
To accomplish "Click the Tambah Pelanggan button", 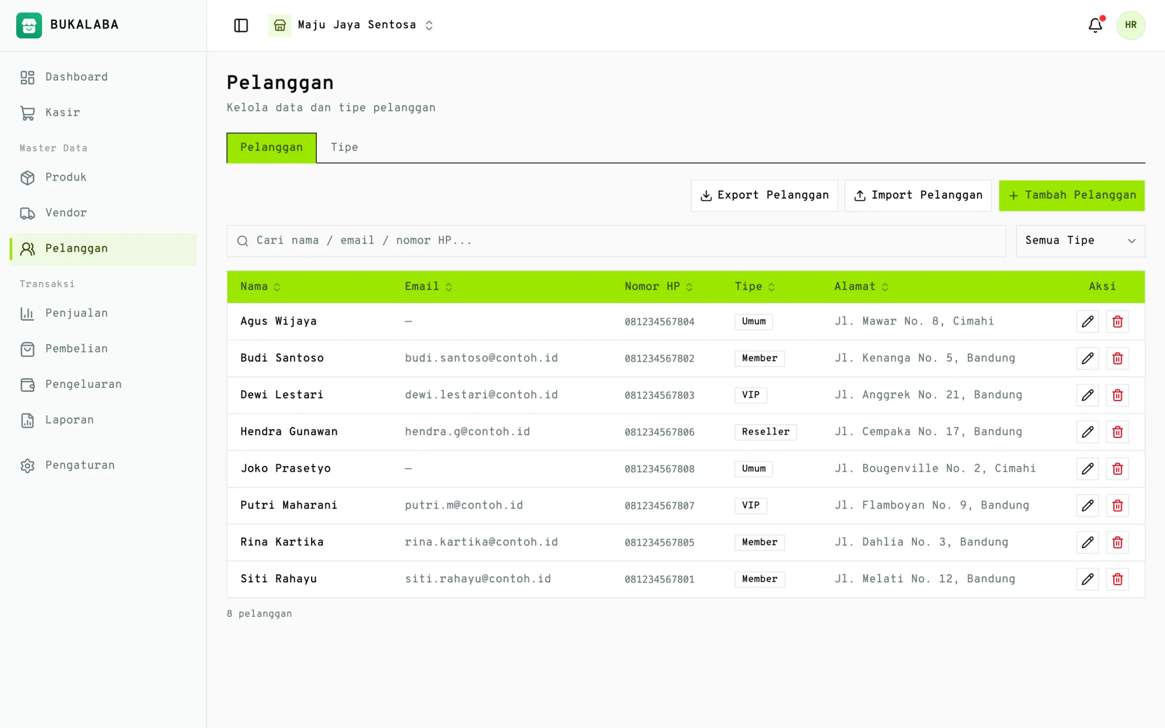I will 1072,196.
